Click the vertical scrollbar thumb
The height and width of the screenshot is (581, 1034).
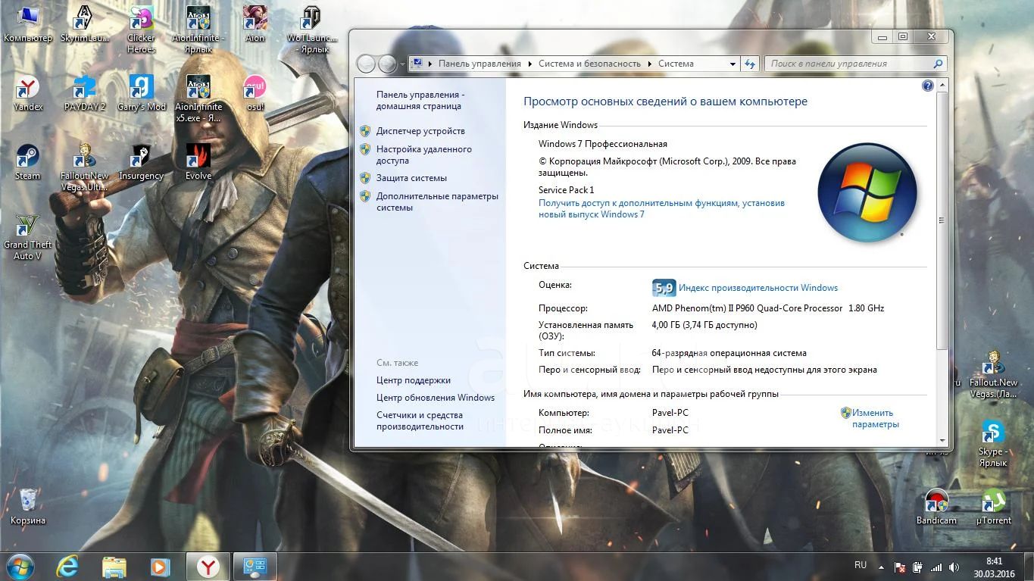point(942,220)
